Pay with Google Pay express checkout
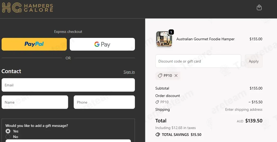Image resolution: width=277 pixels, height=142 pixels. [102, 44]
